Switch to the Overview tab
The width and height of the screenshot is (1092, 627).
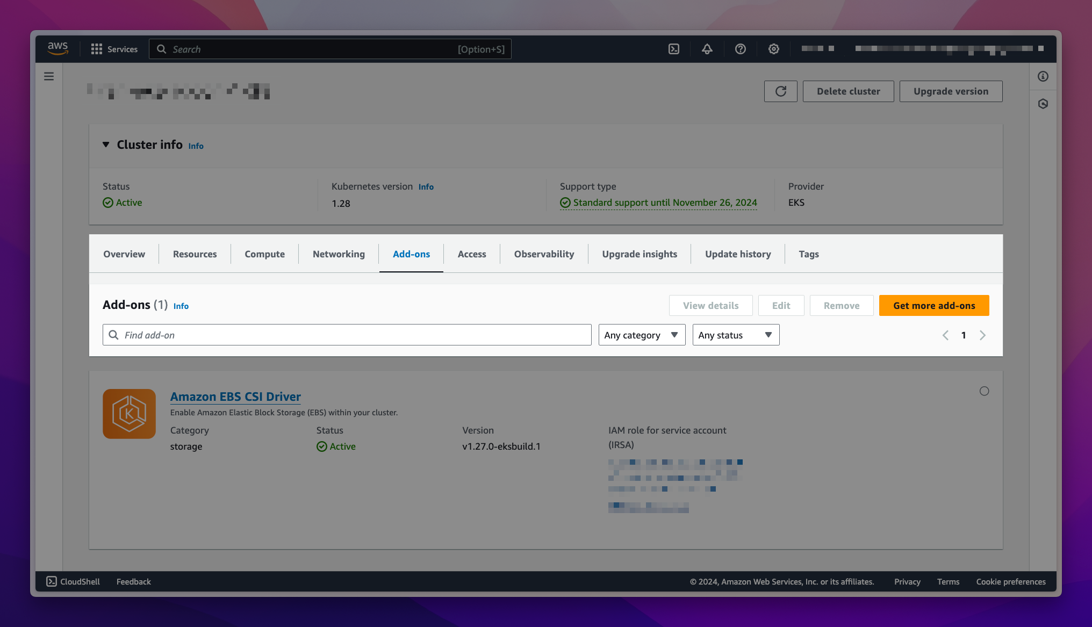point(124,254)
